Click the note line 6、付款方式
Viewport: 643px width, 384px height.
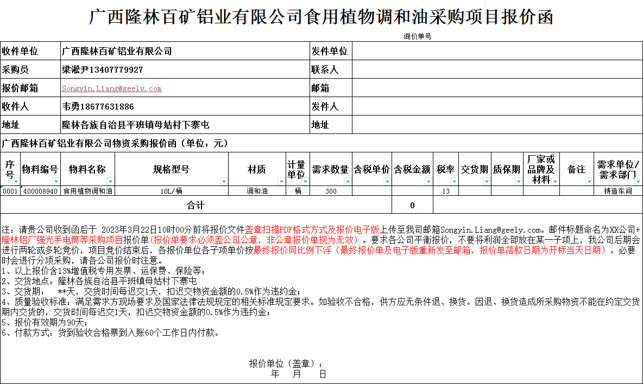pyautogui.click(x=110, y=333)
